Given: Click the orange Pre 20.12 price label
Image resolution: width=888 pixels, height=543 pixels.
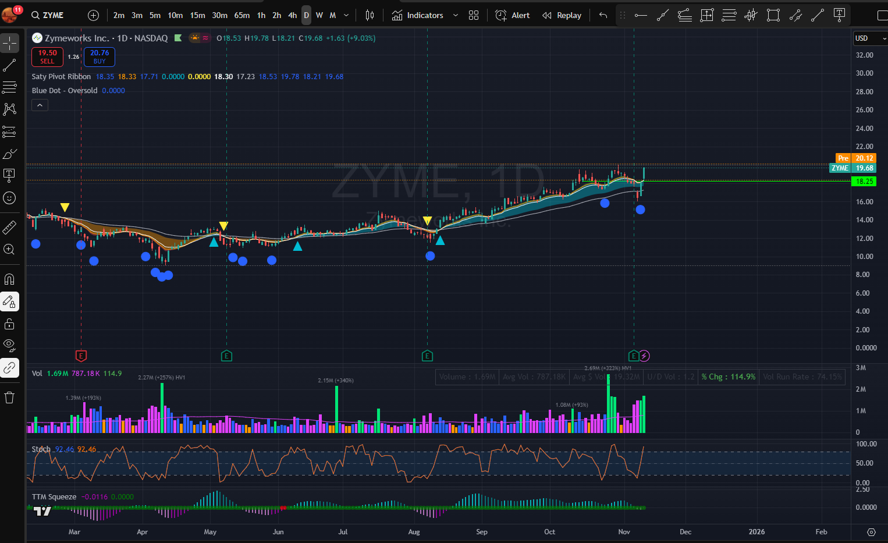Looking at the screenshot, I should click(x=856, y=158).
